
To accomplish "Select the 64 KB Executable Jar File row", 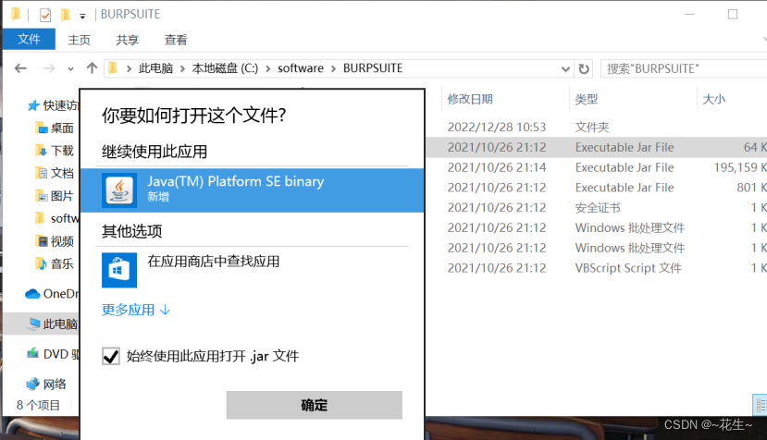I will click(597, 147).
